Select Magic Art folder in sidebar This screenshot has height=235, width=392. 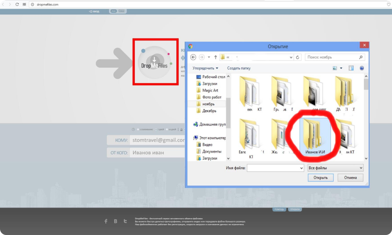tap(207, 90)
